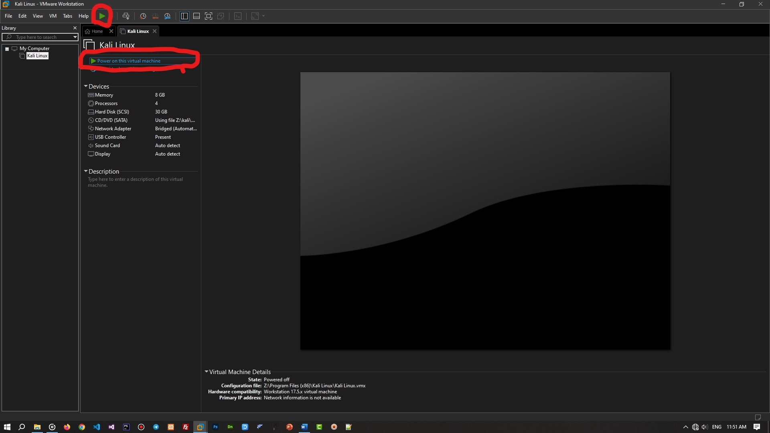Enter full screen mode icon
Screen dimensions: 770x433
point(209,16)
